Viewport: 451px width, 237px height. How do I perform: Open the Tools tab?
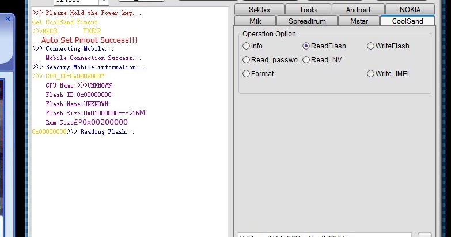(x=308, y=9)
